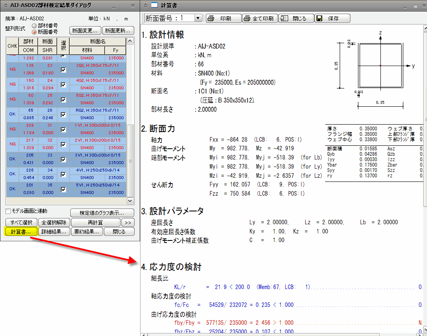Click the 計算書 vertical scroll-down arrow

(x=425, y=330)
